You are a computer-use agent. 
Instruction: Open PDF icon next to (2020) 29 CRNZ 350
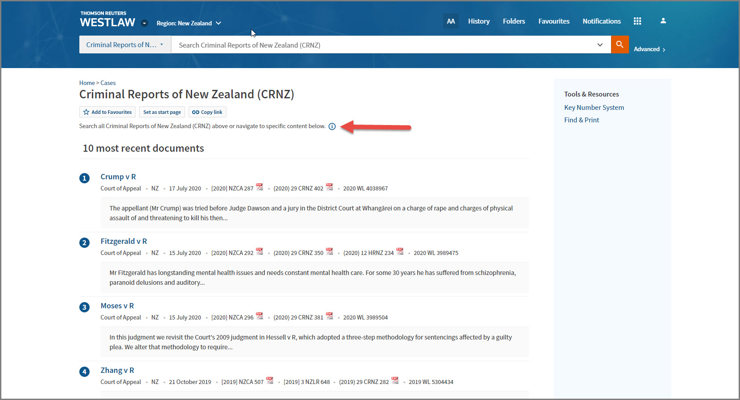(x=329, y=251)
